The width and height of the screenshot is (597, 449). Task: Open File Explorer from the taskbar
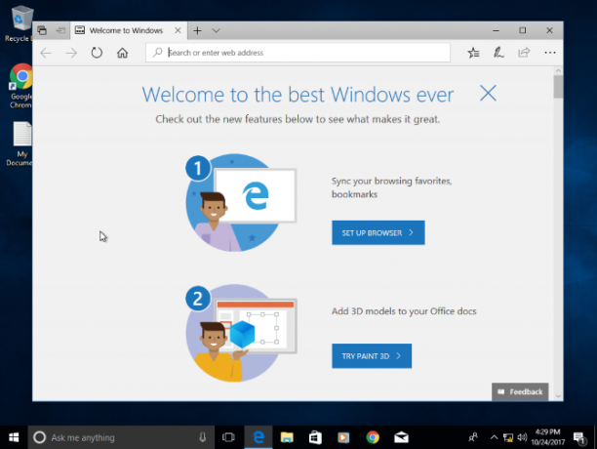coord(287,437)
